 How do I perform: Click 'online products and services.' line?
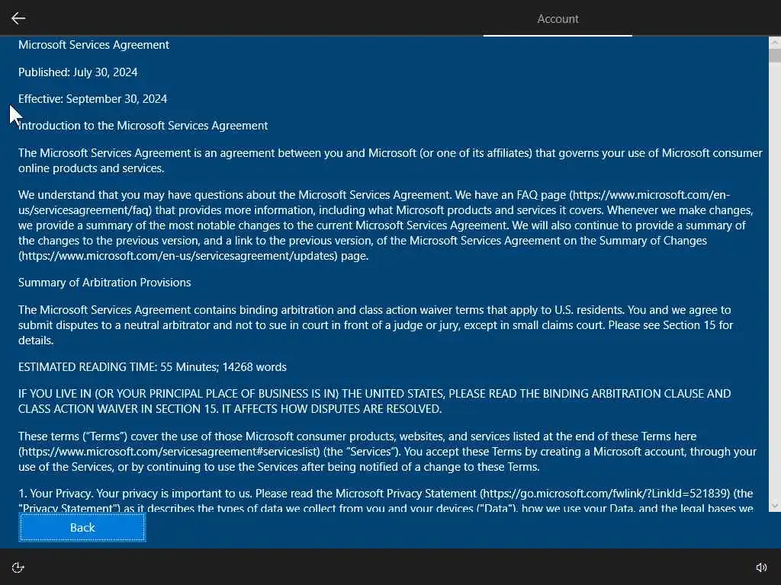92,168
